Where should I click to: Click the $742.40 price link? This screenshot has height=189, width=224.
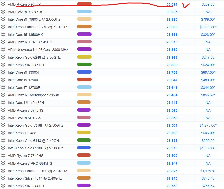[x=208, y=178]
